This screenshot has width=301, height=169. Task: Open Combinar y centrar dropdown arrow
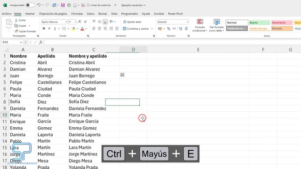(152, 29)
